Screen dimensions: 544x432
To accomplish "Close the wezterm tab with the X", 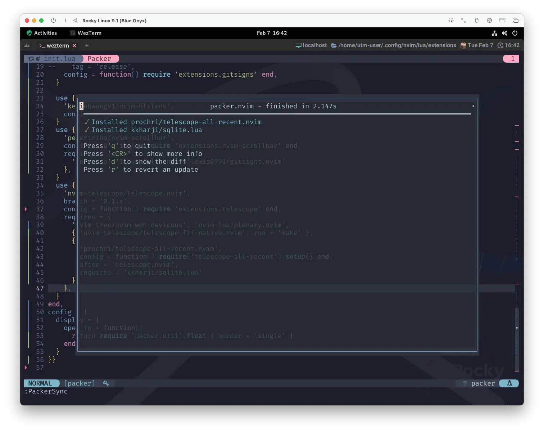I will [x=74, y=46].
